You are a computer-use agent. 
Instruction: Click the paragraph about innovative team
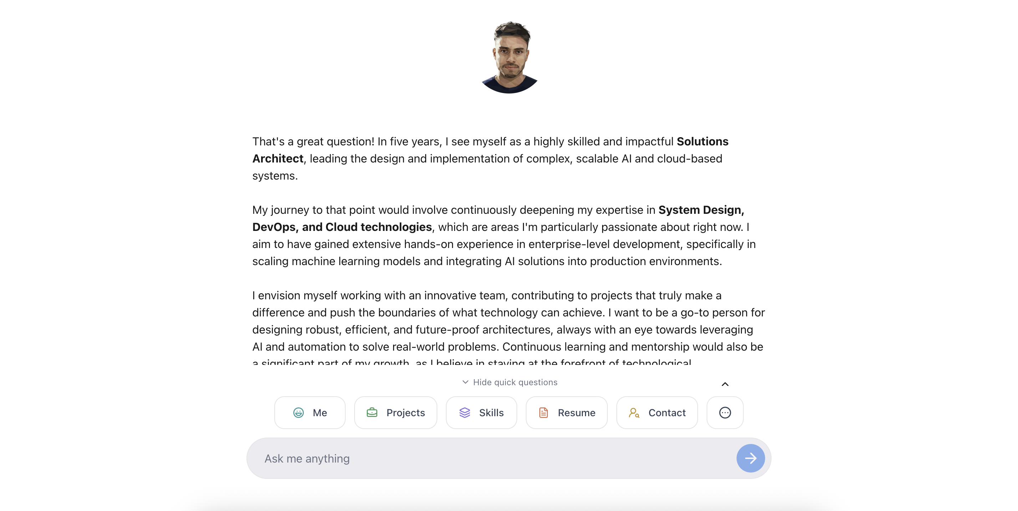tap(509, 326)
